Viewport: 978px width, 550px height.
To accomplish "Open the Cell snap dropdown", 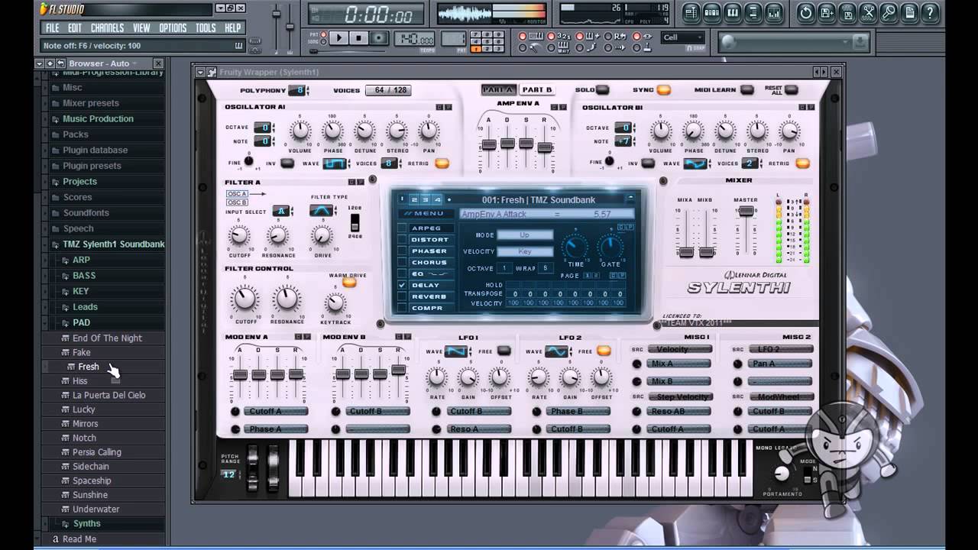I will pos(683,37).
